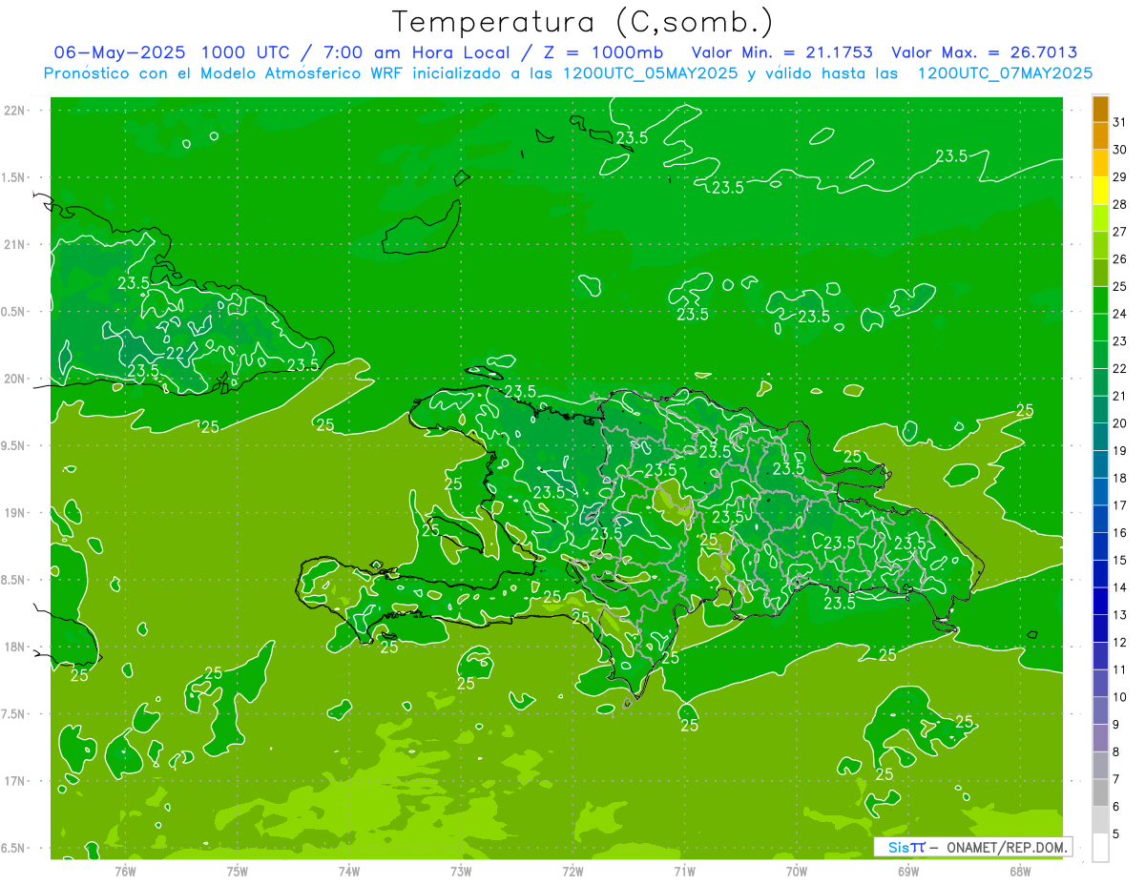
Task: Click the '31' value on the color legend
Action: coord(1120,122)
